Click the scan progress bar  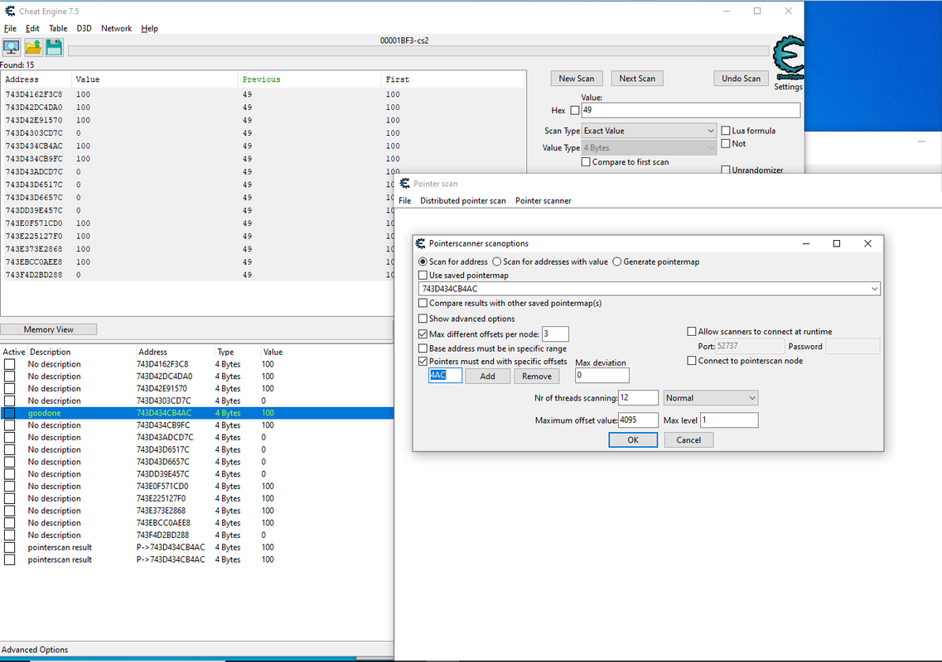coord(418,51)
